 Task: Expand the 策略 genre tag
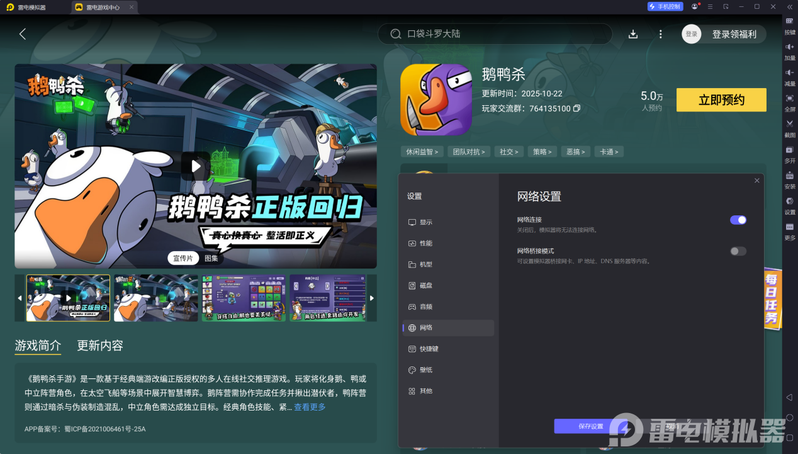542,151
